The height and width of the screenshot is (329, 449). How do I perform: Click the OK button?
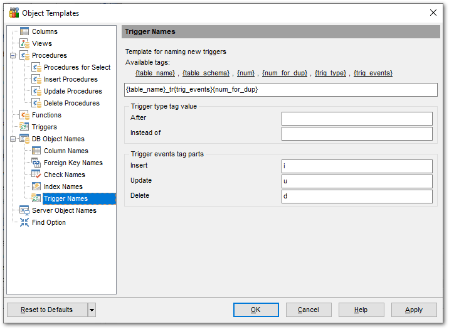[256, 310]
